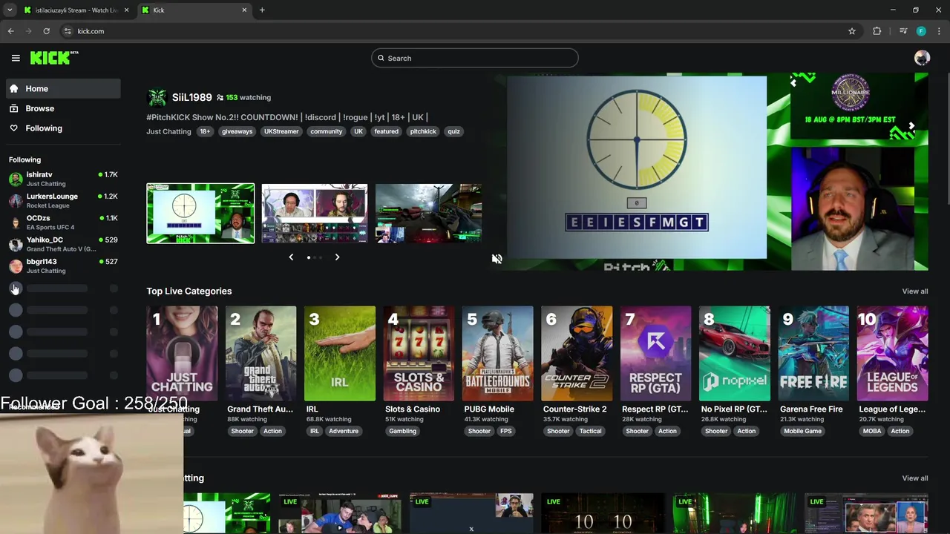The width and height of the screenshot is (950, 534).
Task: Open Chrome three-dot menu
Action: click(939, 31)
